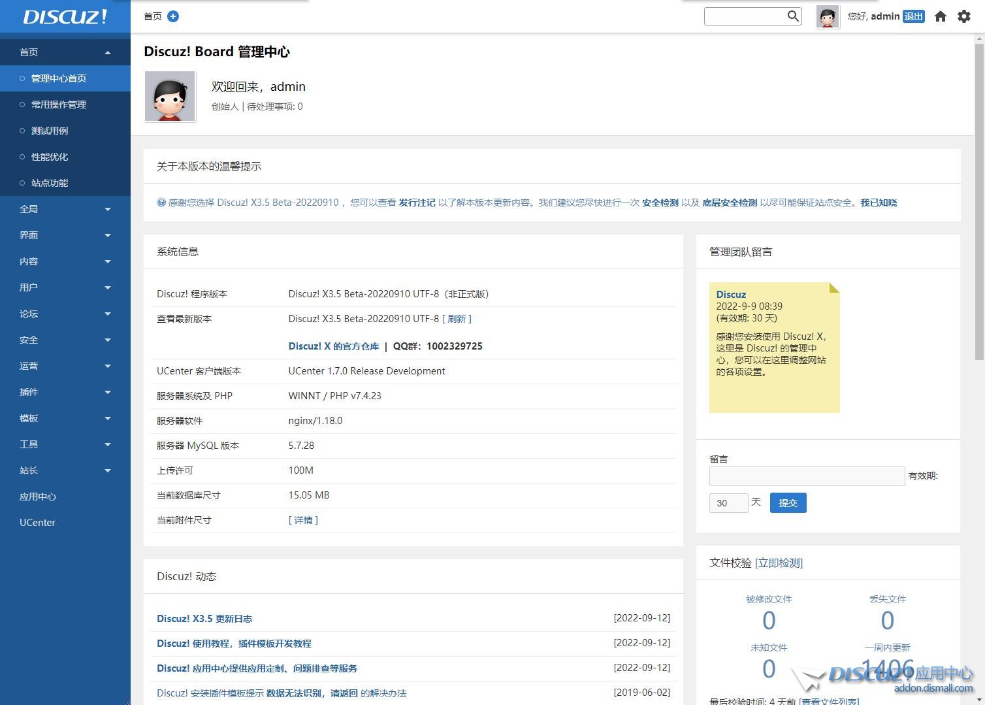Open the 发行注记 link
This screenshot has width=985, height=705.
pyautogui.click(x=417, y=203)
